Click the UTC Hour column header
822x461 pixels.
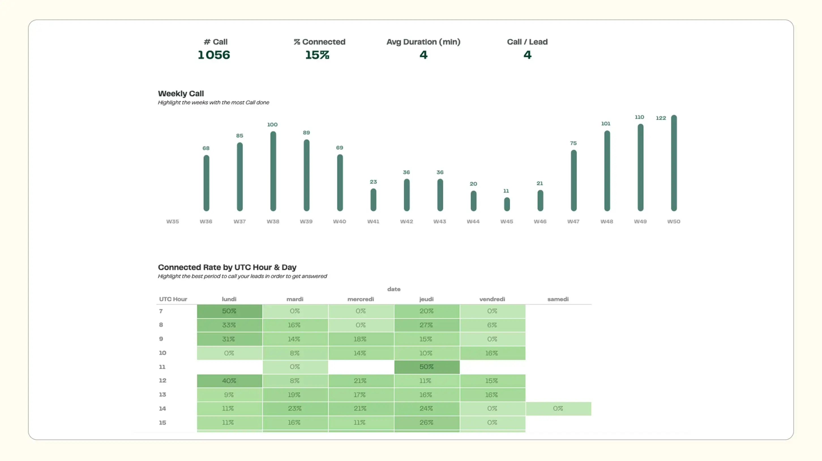click(173, 299)
